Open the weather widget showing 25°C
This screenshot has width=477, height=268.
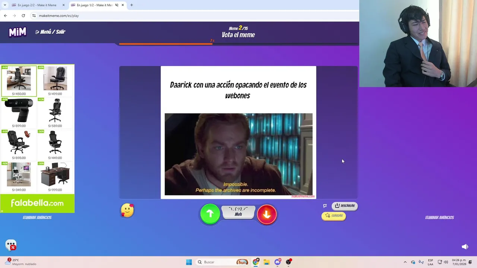21,262
